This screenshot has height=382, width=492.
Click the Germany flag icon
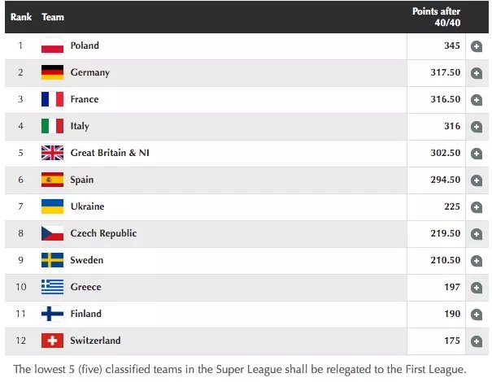click(x=52, y=72)
